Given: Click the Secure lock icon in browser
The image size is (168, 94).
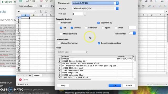Looking at the screenshot, I should click(x=3, y=2).
